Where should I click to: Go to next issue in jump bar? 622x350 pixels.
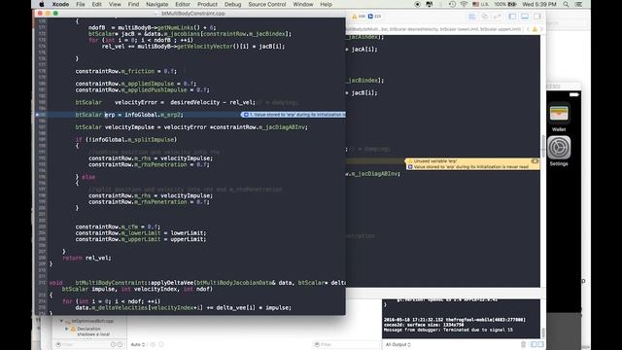pyautogui.click(x=540, y=29)
